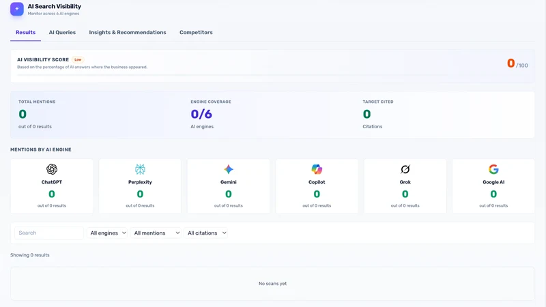Screen dimensions: 546x307
Task: Click the score description text
Action: coord(82,67)
